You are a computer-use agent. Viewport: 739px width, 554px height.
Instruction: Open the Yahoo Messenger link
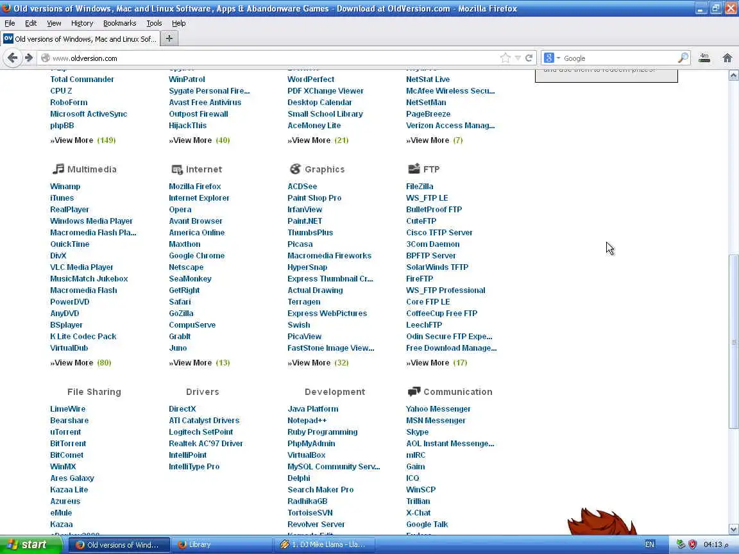point(438,409)
